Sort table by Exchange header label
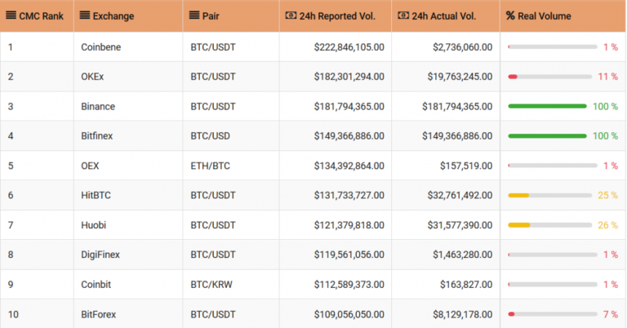The width and height of the screenshot is (627, 328). pos(113,16)
